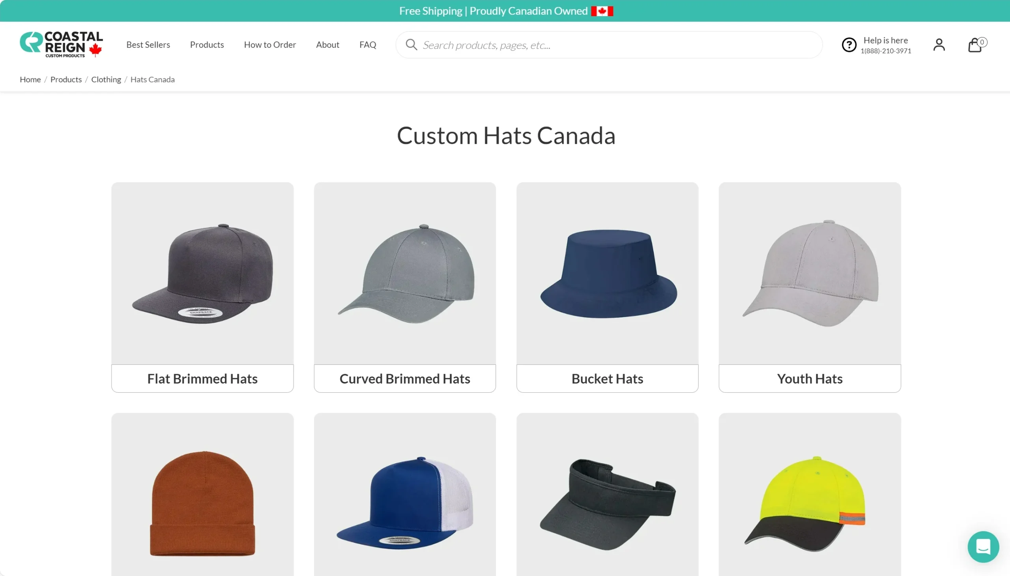
Task: Open the Bucket Hats category button
Action: click(x=607, y=378)
